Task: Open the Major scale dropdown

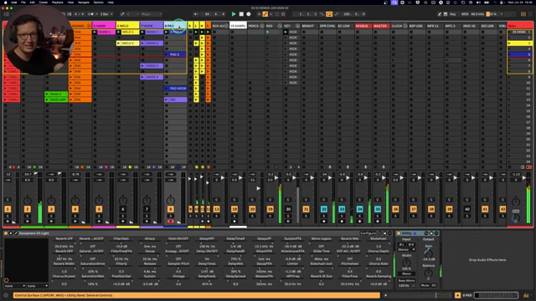Action: tap(151, 14)
